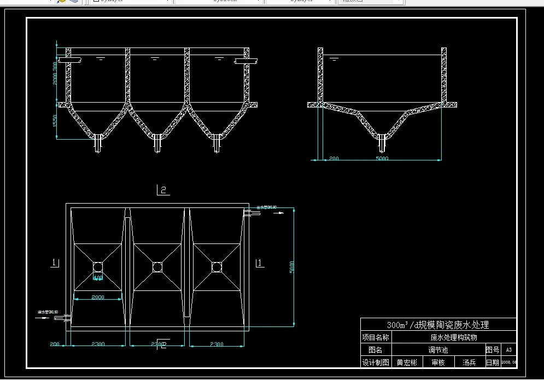Select the date text 2008.05
Image resolution: width=544 pixels, height=381 pixels.
508,362
